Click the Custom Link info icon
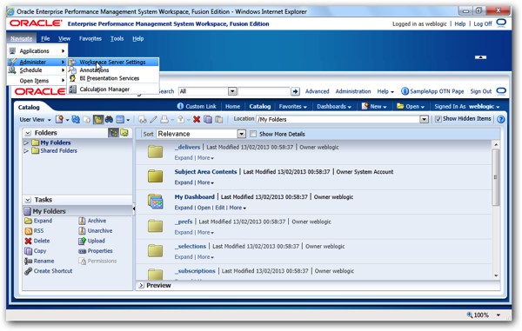This screenshot has height=331, width=522. pyautogui.click(x=180, y=106)
